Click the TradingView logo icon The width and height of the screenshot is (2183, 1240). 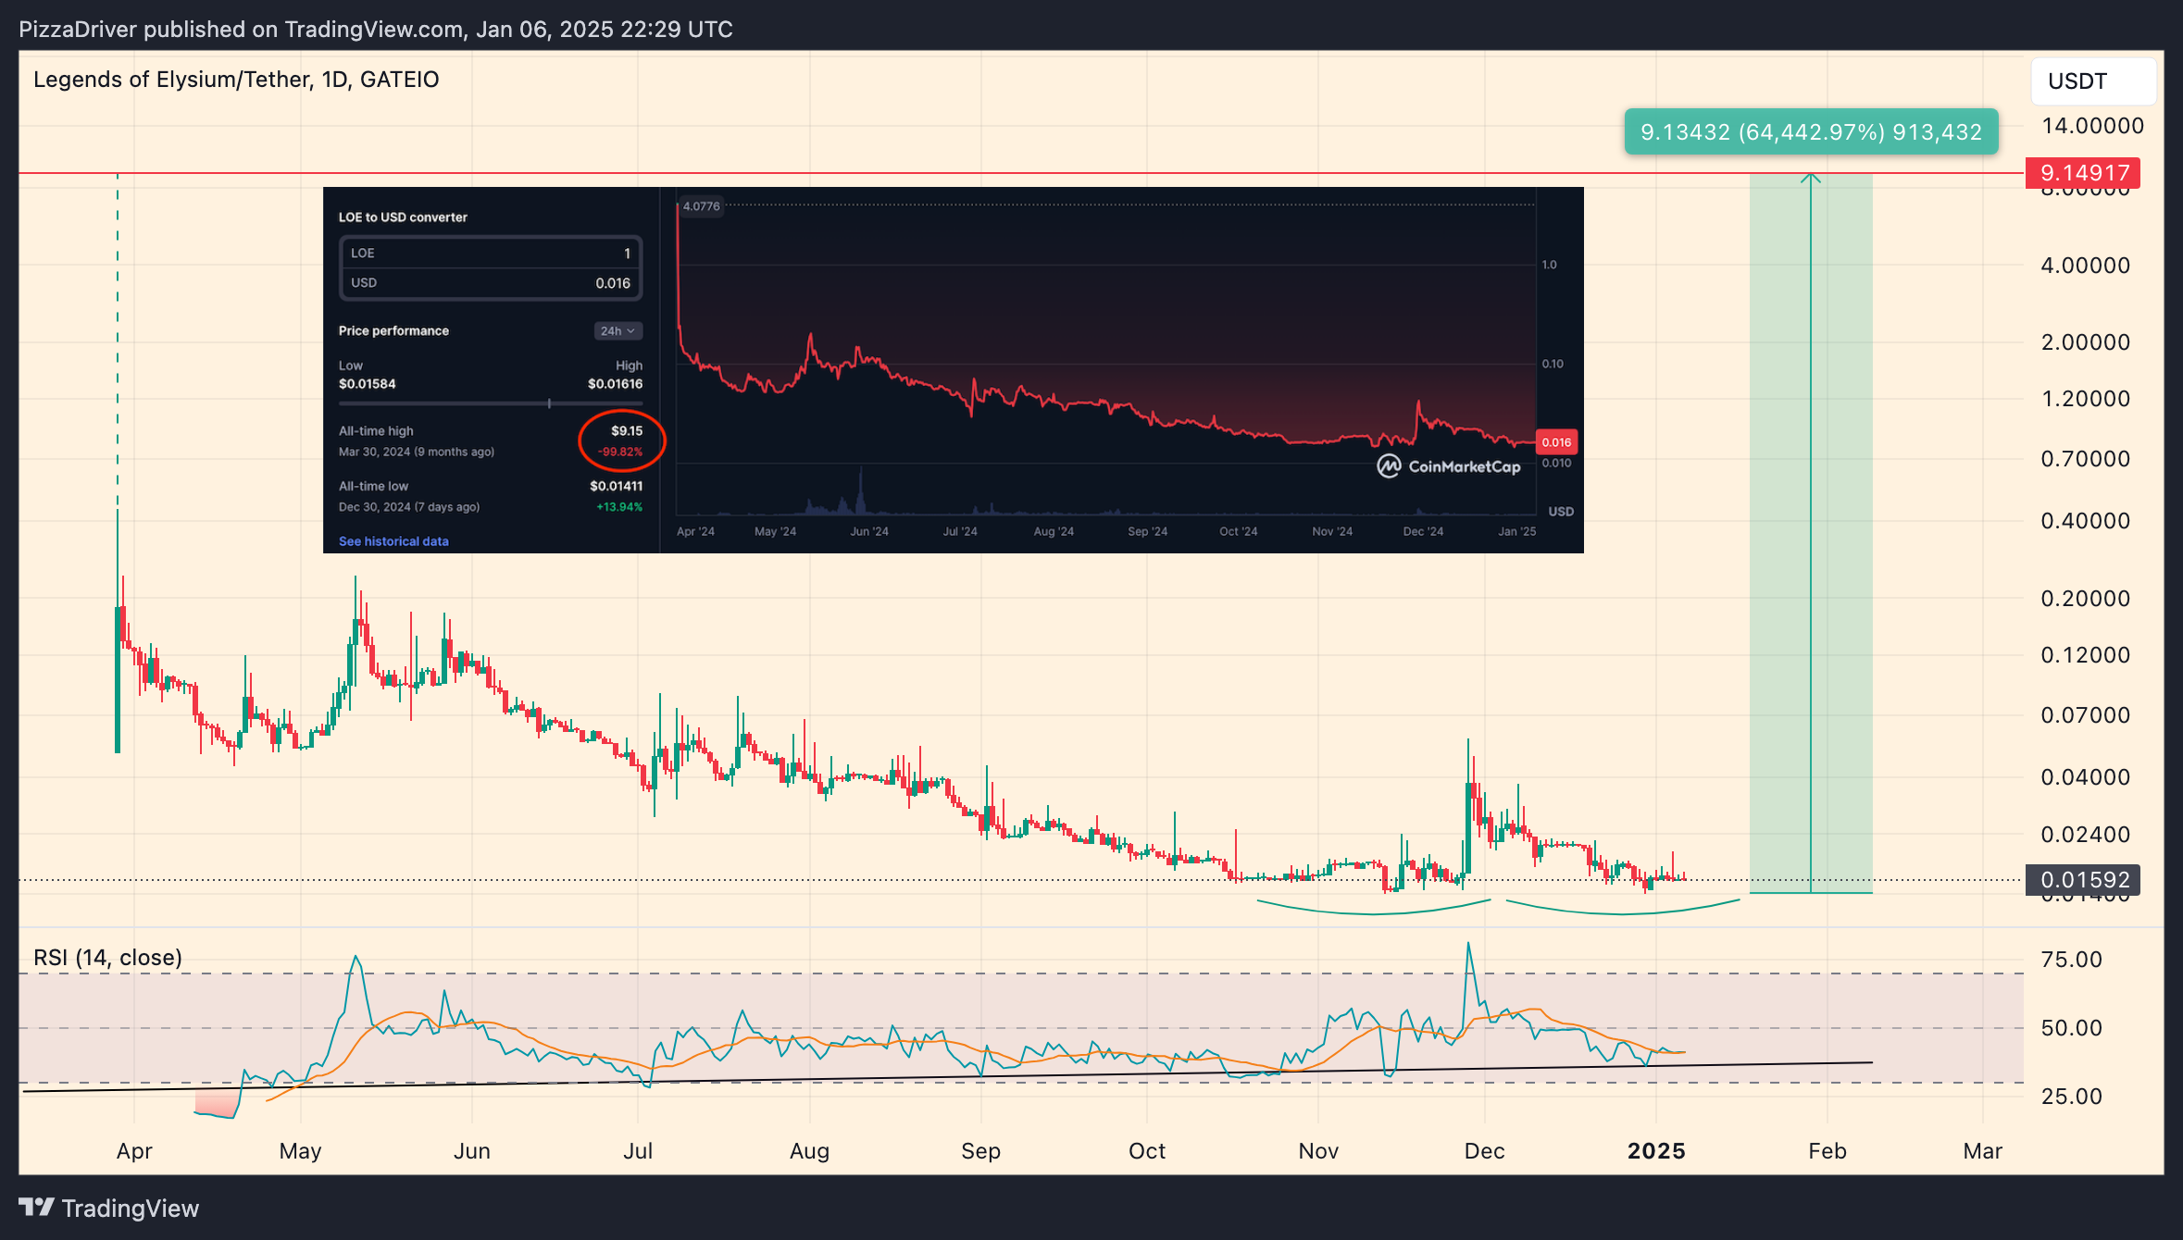tap(37, 1208)
